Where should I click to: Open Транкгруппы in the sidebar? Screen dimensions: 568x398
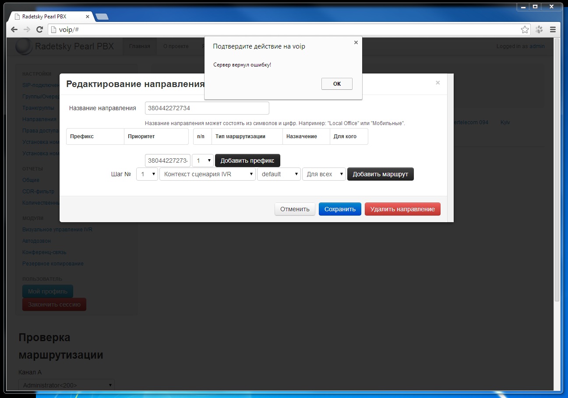[39, 108]
